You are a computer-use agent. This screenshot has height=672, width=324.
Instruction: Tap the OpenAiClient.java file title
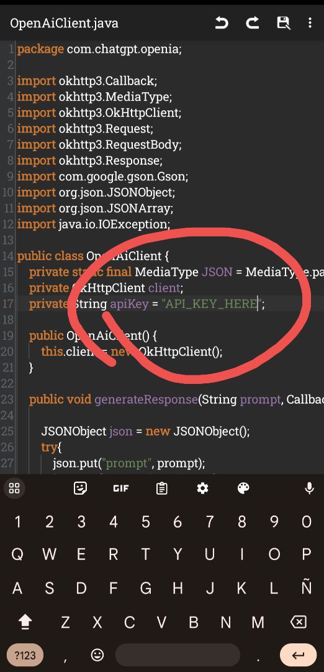click(64, 23)
